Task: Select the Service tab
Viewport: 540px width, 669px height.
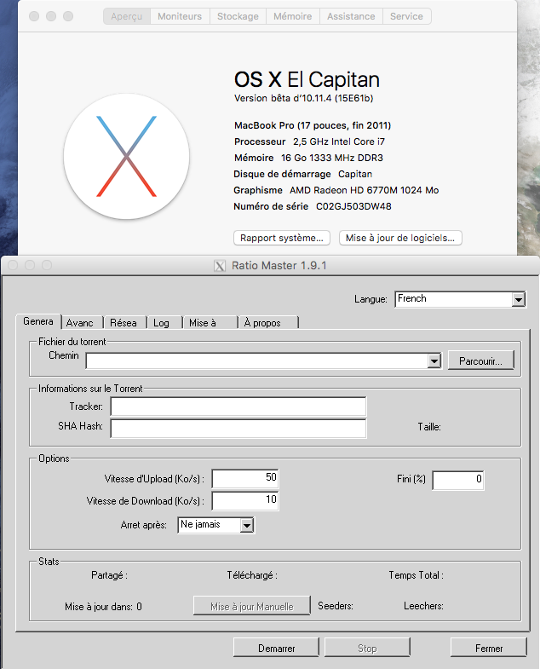Action: tap(406, 16)
